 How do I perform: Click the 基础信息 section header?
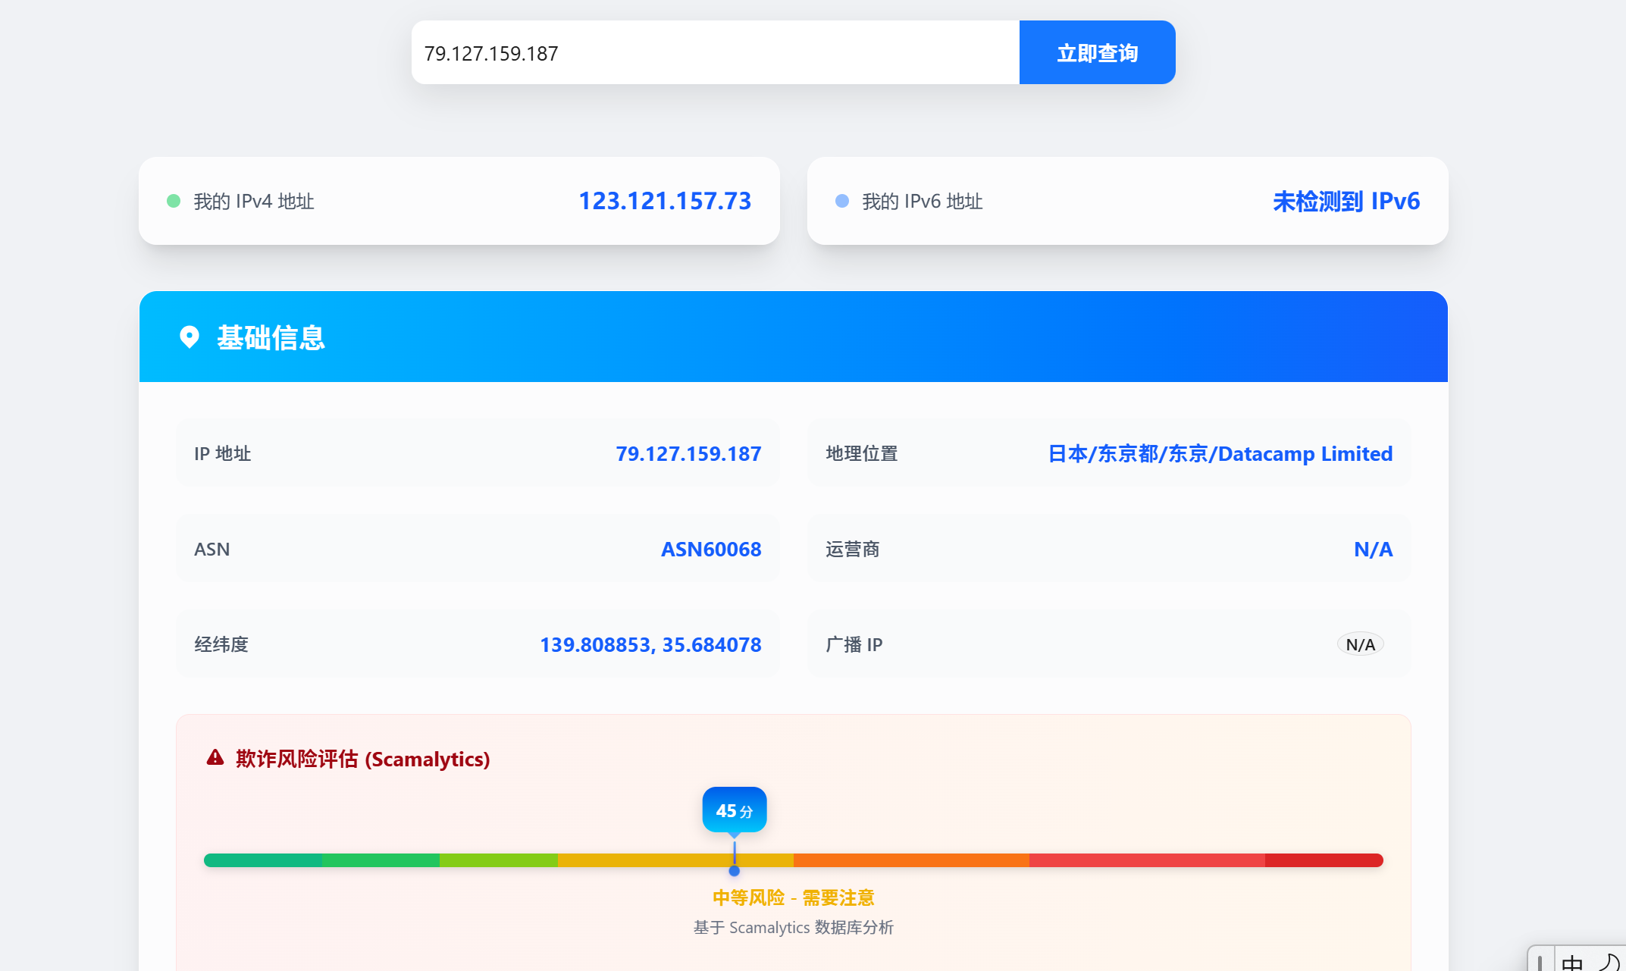coord(271,337)
